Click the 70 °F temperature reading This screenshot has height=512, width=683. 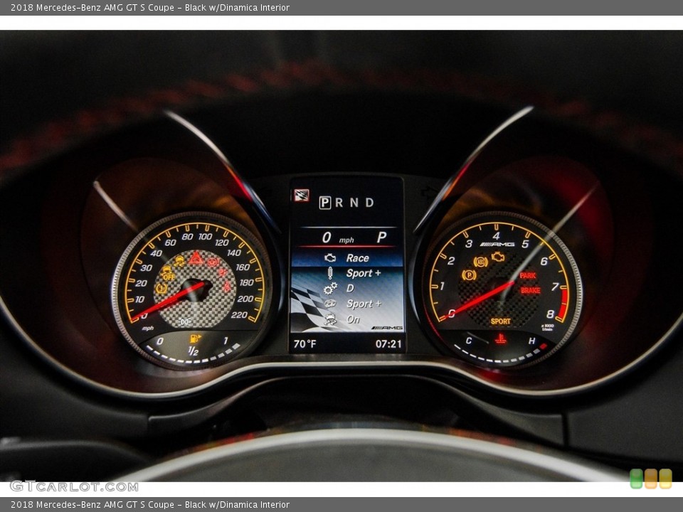click(x=305, y=344)
